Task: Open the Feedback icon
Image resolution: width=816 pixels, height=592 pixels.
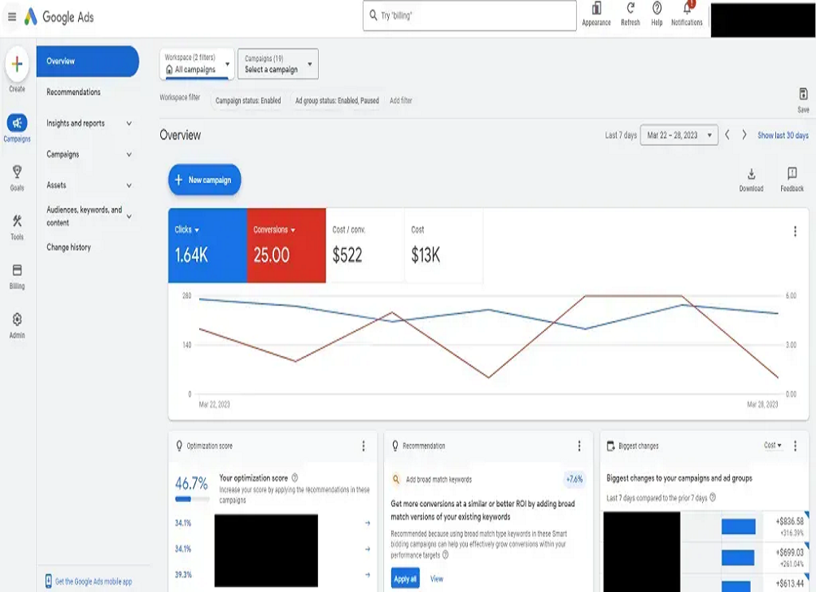Action: pyautogui.click(x=792, y=173)
